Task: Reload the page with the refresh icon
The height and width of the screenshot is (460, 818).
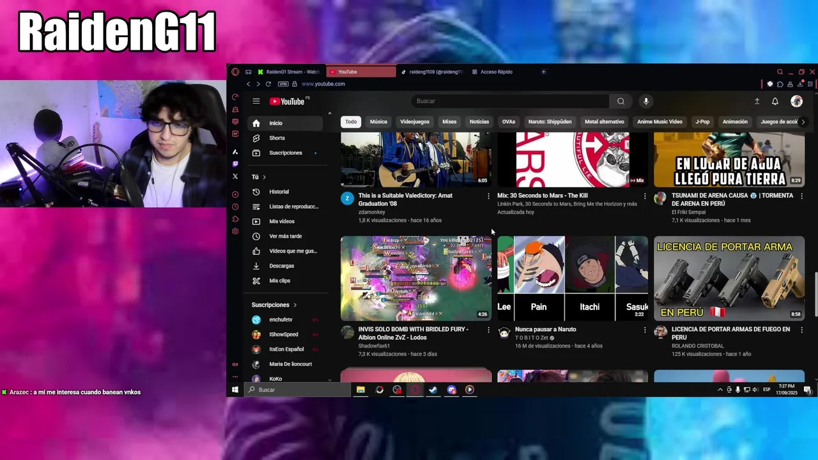Action: point(268,84)
